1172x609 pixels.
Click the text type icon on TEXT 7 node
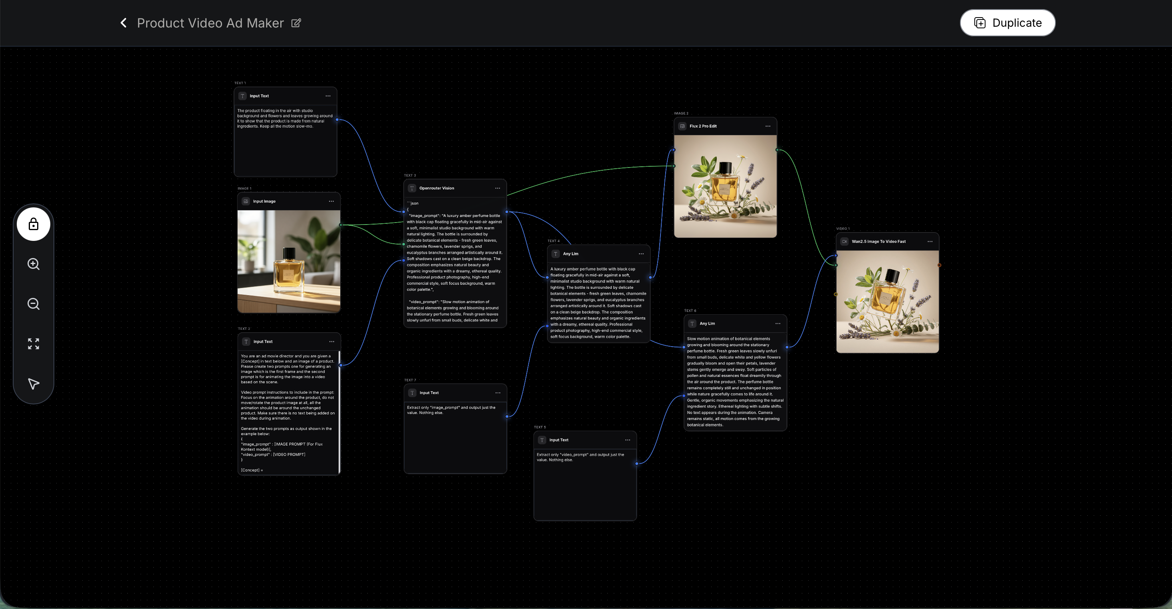click(412, 393)
